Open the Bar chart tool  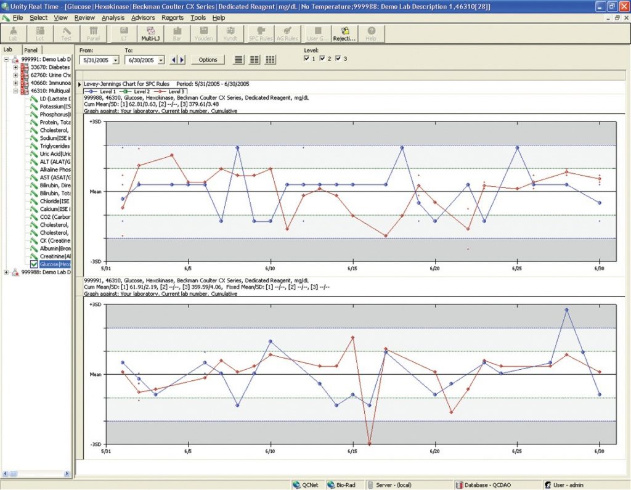pyautogui.click(x=177, y=33)
